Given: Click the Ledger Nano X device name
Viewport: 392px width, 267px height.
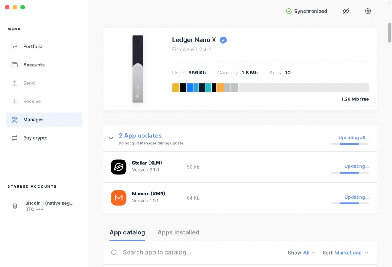Looking at the screenshot, I should point(194,40).
